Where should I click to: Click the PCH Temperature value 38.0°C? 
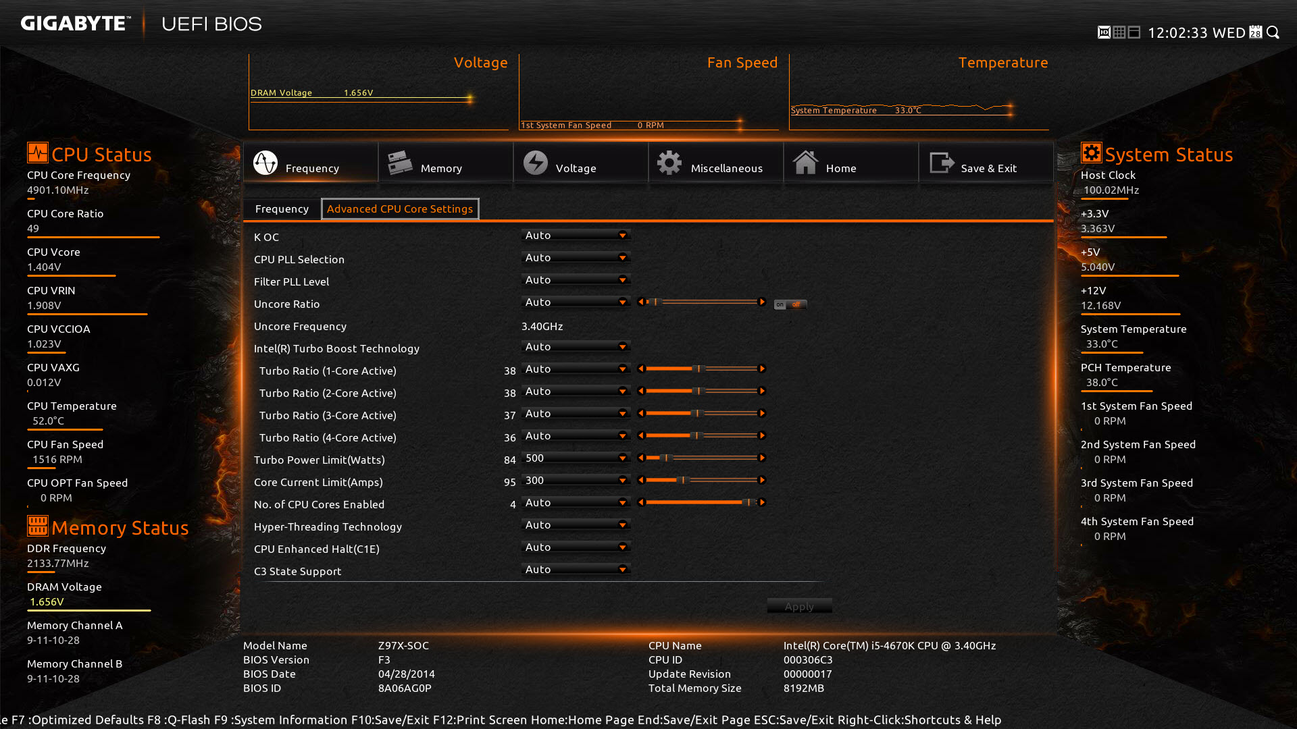1102,382
